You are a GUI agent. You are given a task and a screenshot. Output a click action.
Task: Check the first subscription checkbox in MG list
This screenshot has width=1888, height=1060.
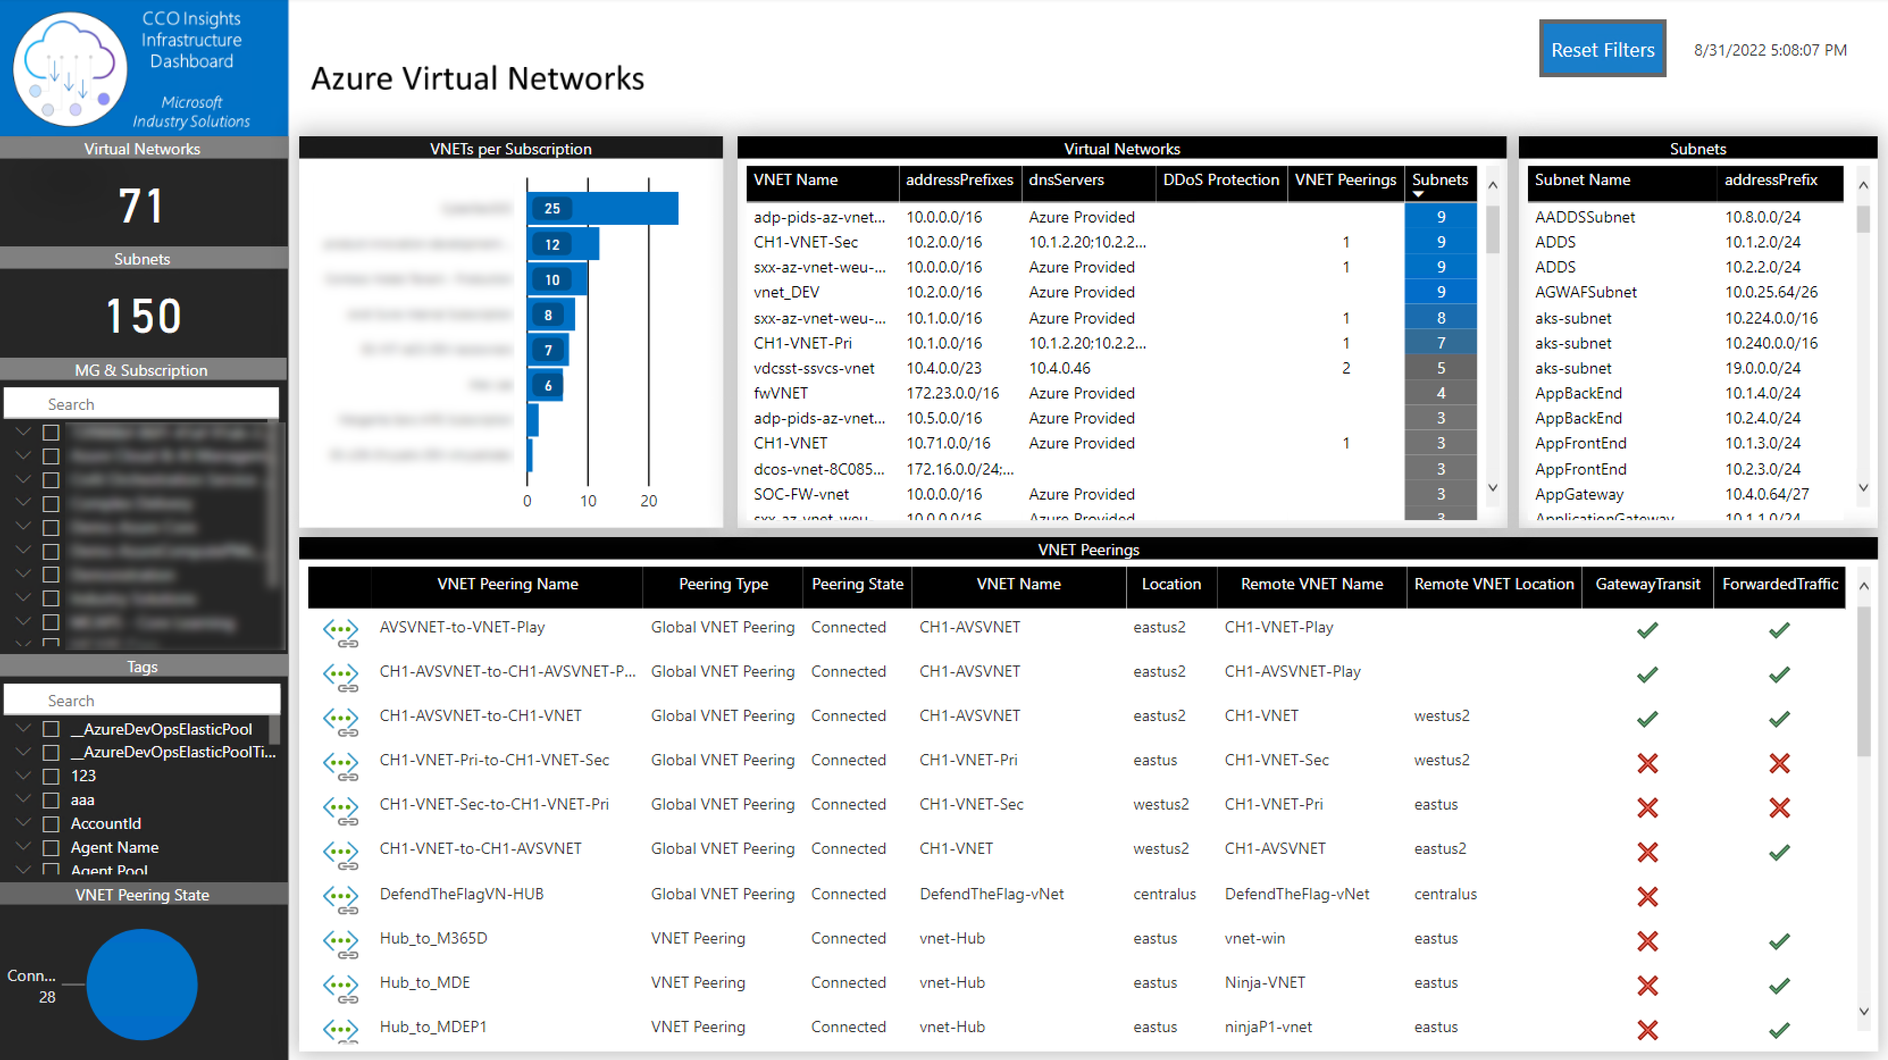pos(51,433)
